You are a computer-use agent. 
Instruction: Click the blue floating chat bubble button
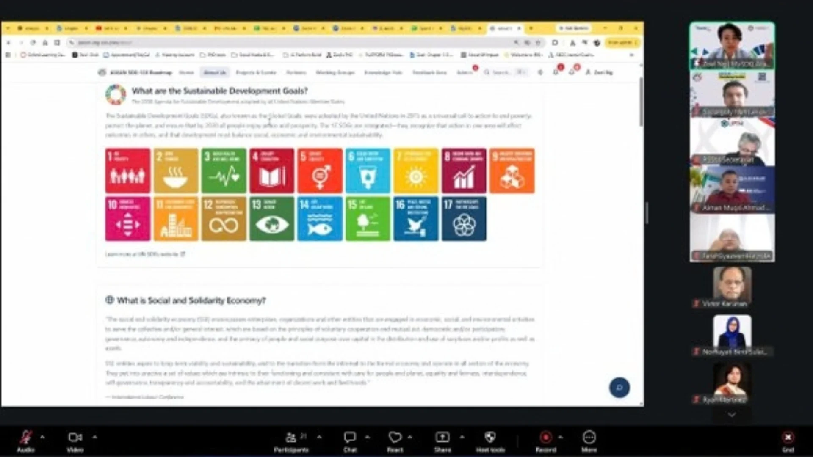pyautogui.click(x=619, y=388)
